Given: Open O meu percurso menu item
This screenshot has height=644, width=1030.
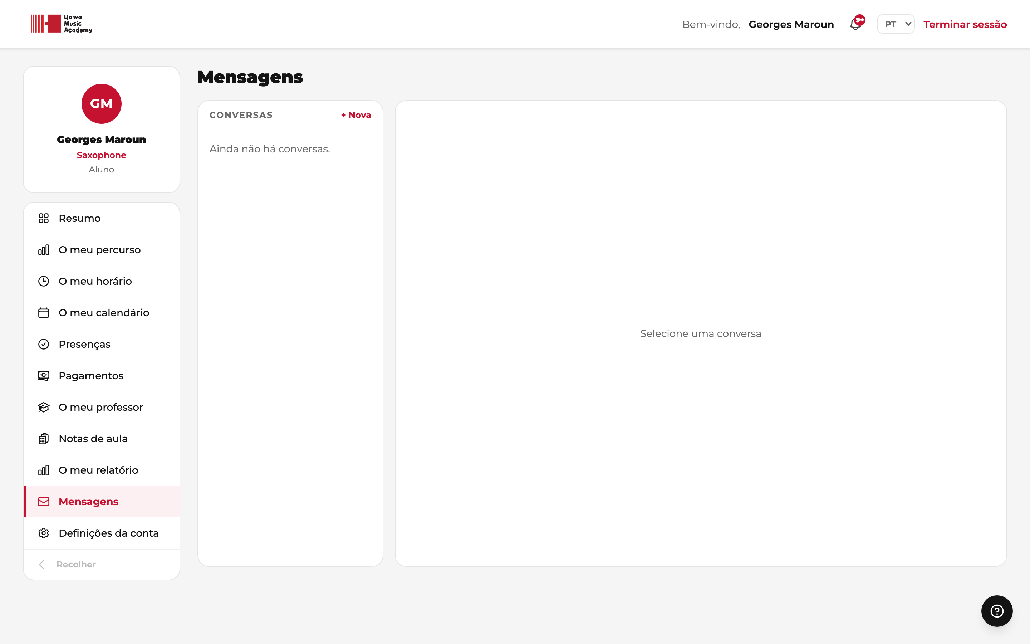Looking at the screenshot, I should pos(102,250).
